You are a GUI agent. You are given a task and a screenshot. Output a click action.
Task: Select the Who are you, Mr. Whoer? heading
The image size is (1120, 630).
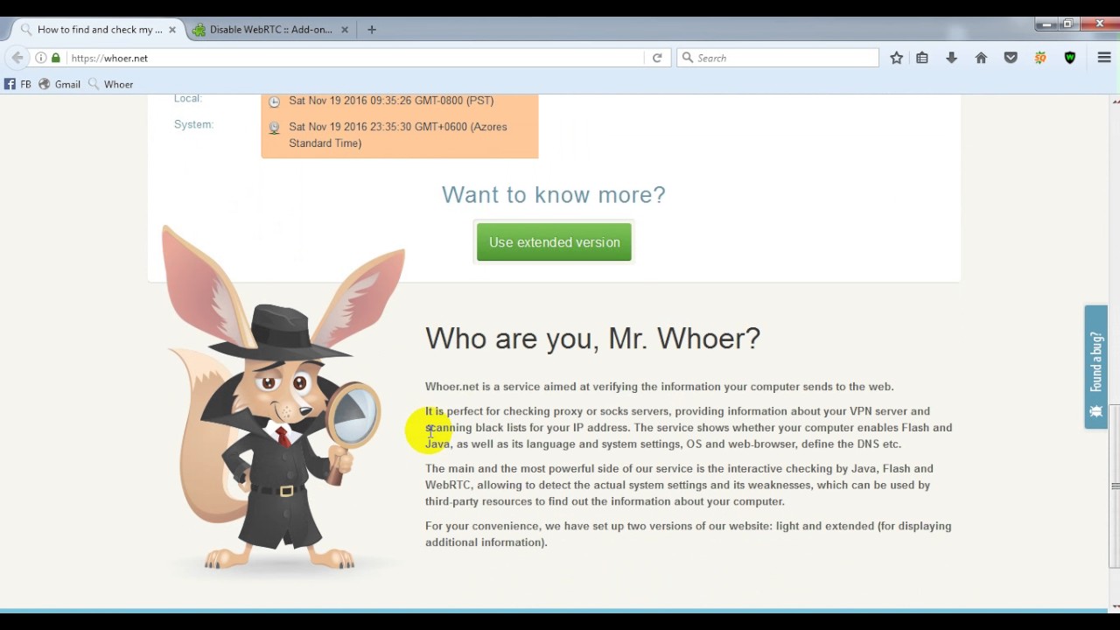[x=592, y=339]
